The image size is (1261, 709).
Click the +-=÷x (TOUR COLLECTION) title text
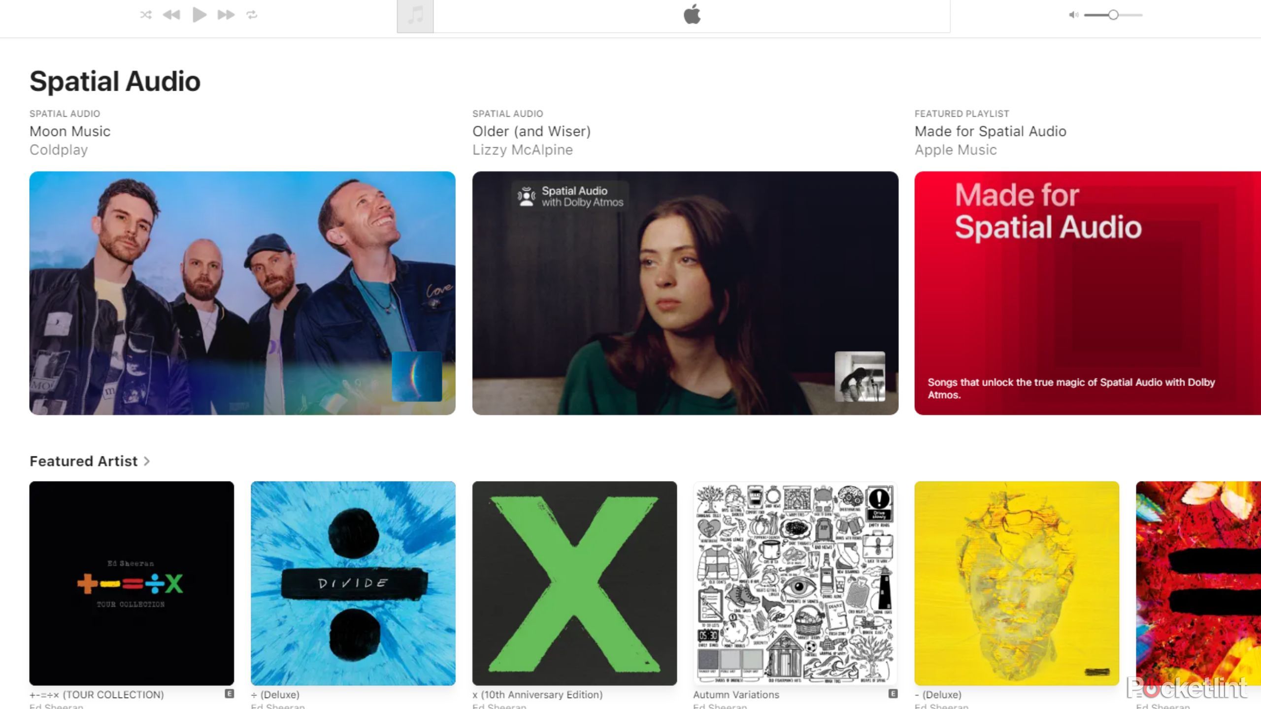coord(97,695)
